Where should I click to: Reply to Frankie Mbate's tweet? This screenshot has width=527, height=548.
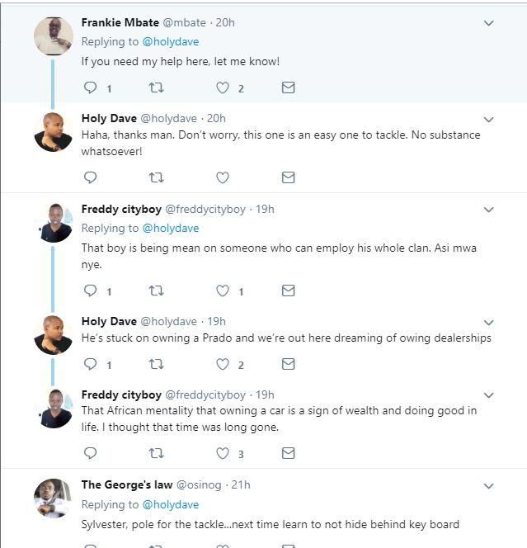pos(91,87)
